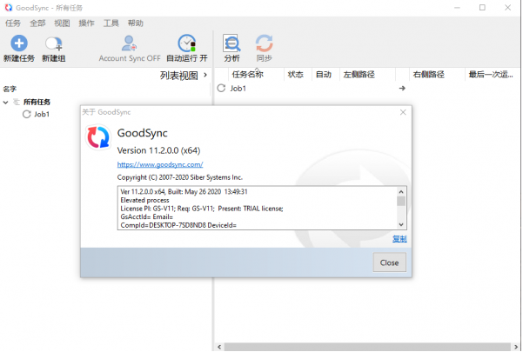Click scroll down arrow in version info box
Image resolution: width=523 pixels, height=352 pixels.
(401, 224)
